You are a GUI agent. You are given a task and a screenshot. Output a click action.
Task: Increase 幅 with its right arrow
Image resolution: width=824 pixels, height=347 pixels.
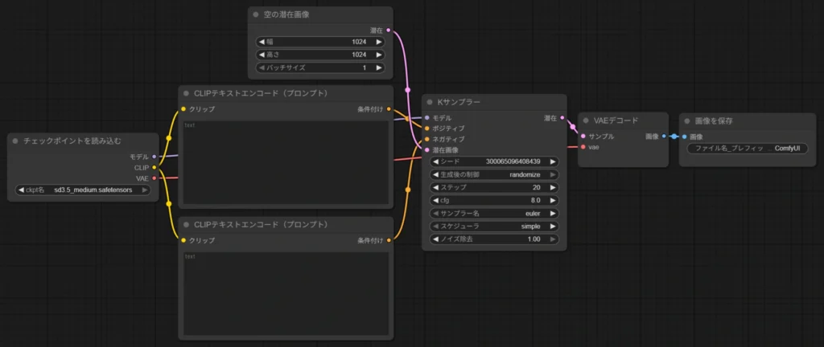378,42
